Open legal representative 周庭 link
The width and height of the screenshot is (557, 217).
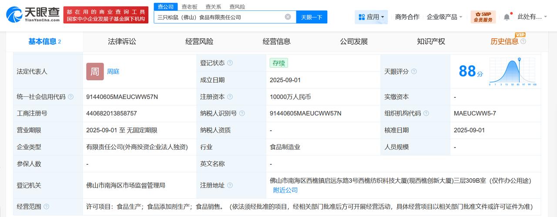coord(113,72)
